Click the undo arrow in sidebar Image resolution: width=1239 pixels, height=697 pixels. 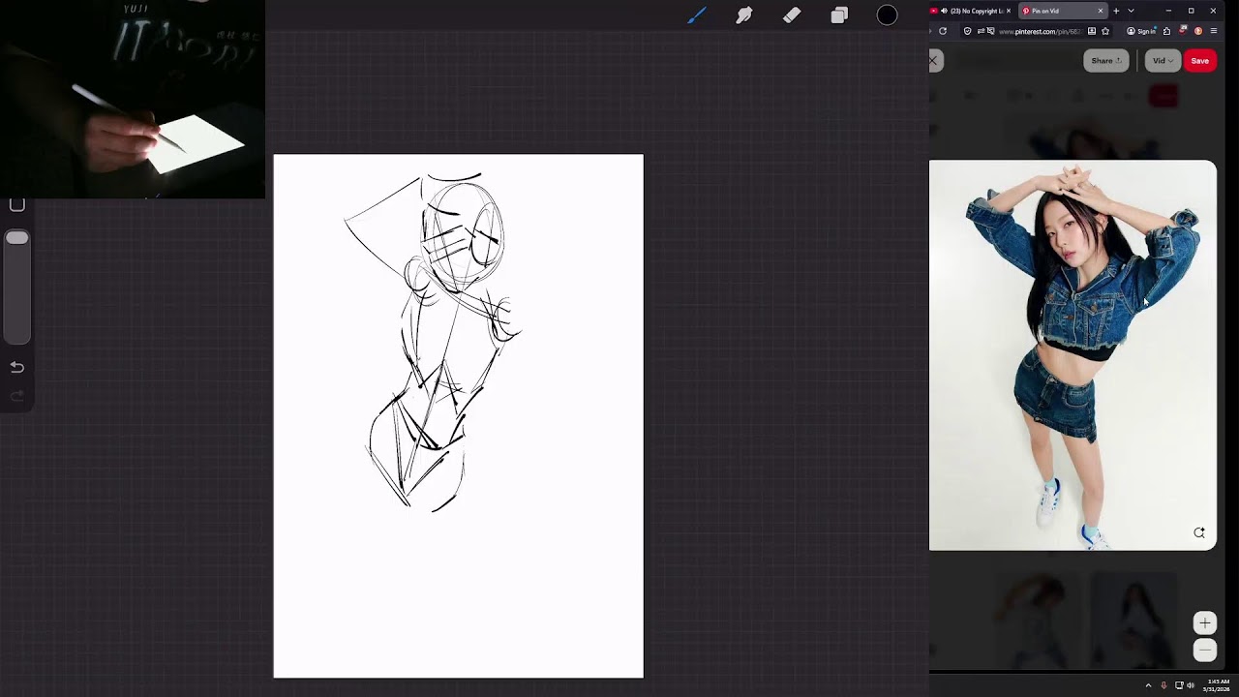[16, 367]
